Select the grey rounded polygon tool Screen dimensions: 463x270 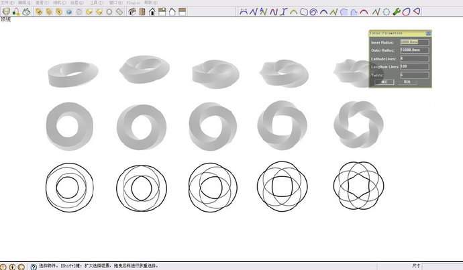point(303,12)
